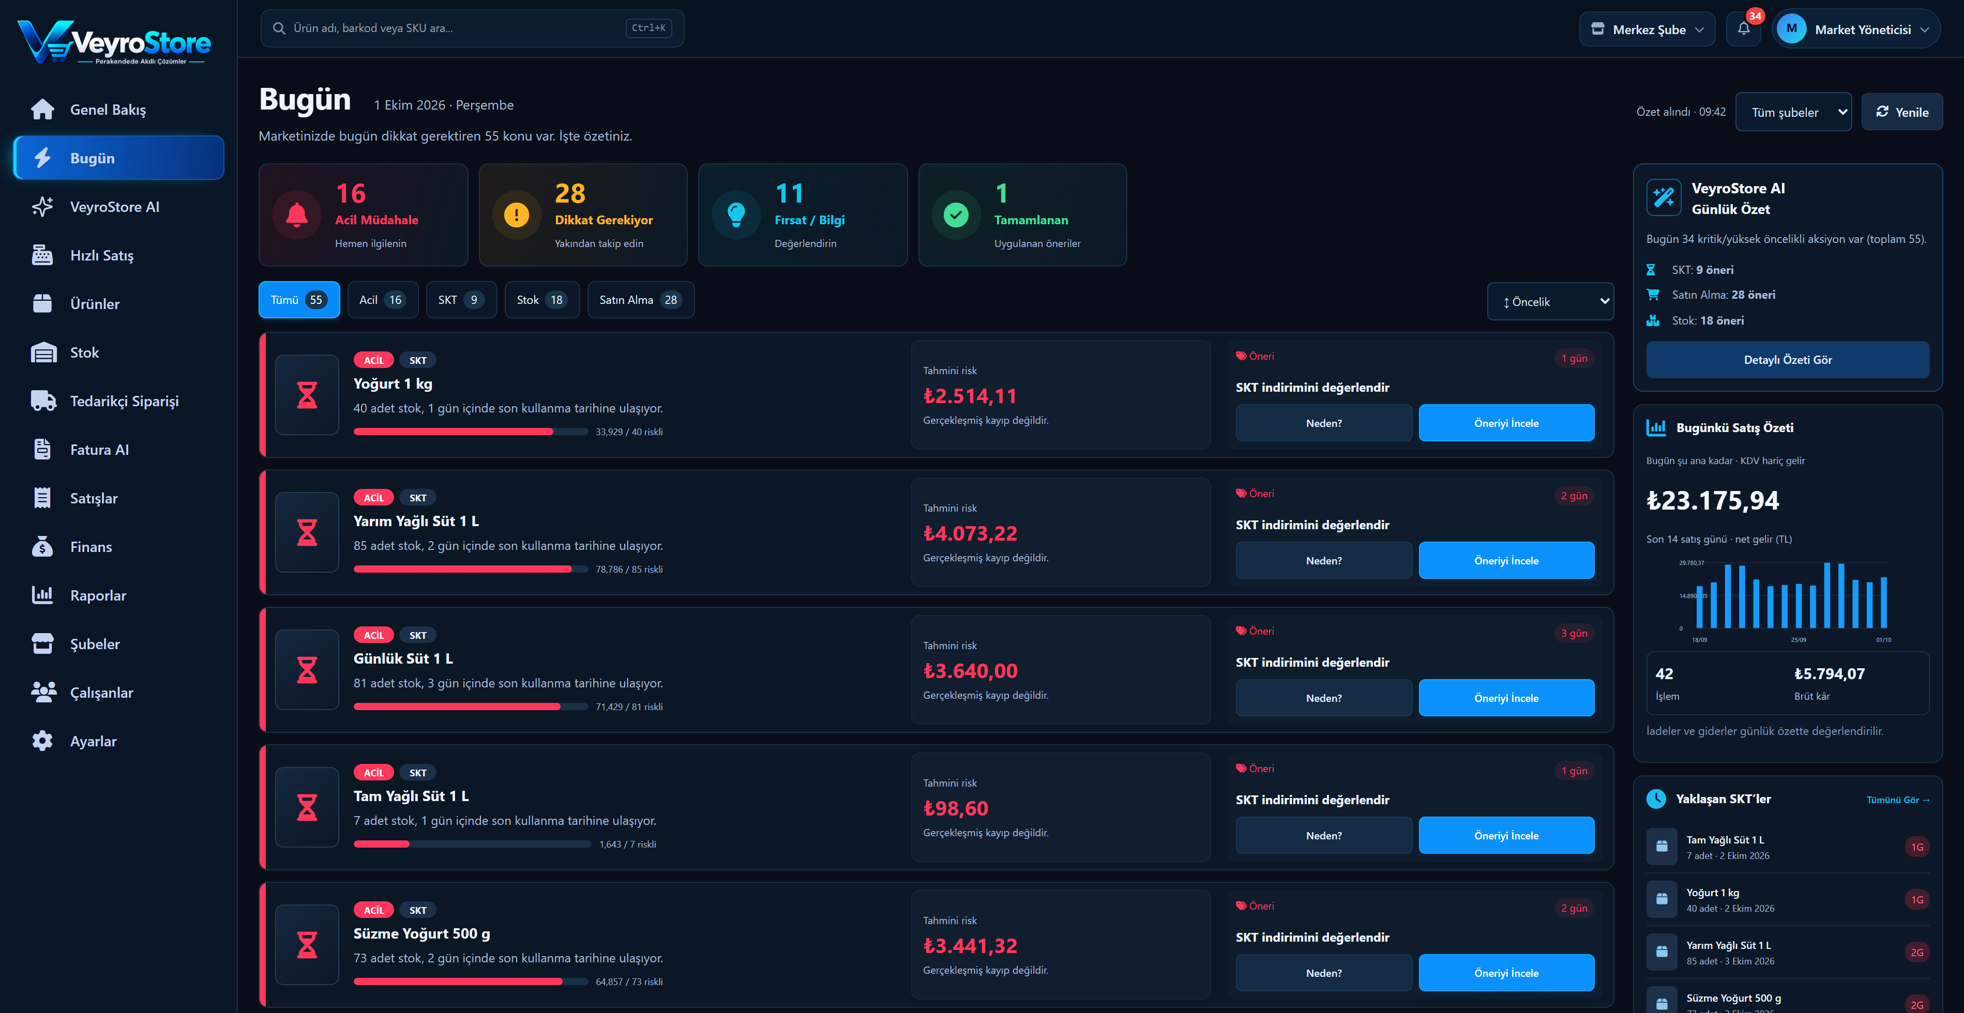
Task: Click the Satışlar receipt icon
Action: point(43,498)
